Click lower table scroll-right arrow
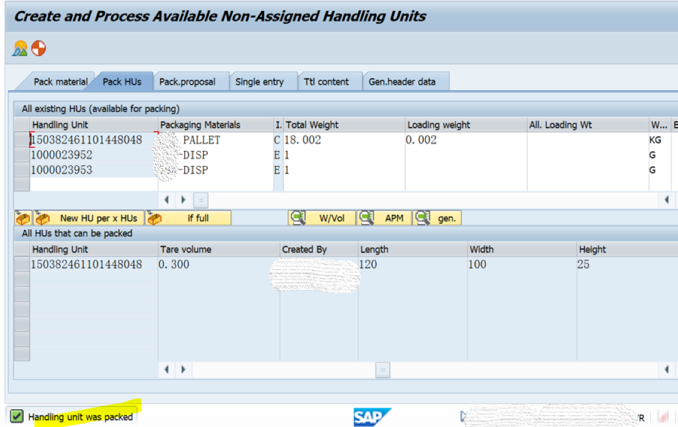Viewport: 678px width, 427px height. (183, 369)
